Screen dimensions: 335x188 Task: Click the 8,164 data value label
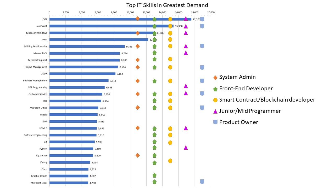[120, 74]
